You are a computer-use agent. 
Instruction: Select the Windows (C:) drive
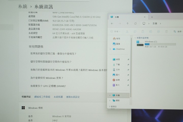click(155, 44)
